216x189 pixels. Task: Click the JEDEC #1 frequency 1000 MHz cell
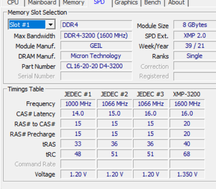point(78,104)
